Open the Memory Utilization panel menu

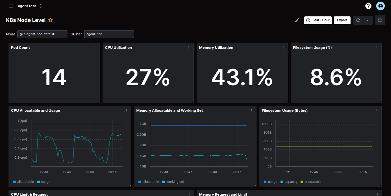[283, 48]
